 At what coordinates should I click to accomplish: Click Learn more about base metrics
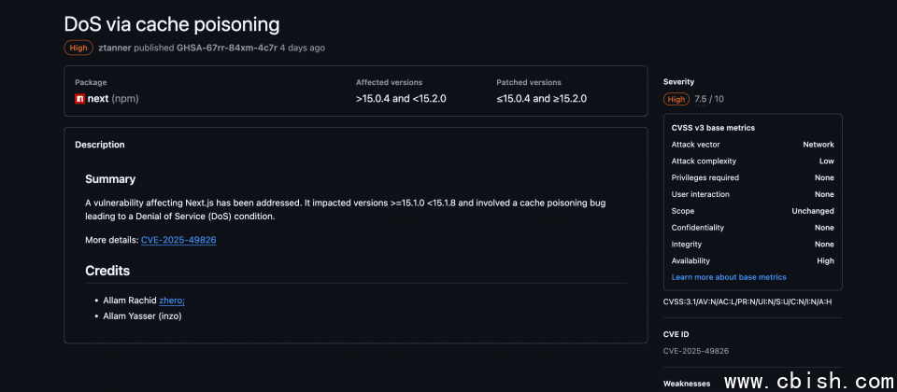(729, 277)
